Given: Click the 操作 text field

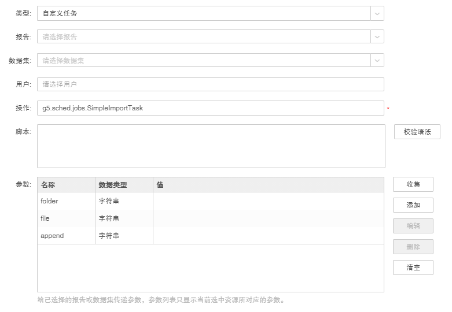Looking at the screenshot, I should 210,108.
